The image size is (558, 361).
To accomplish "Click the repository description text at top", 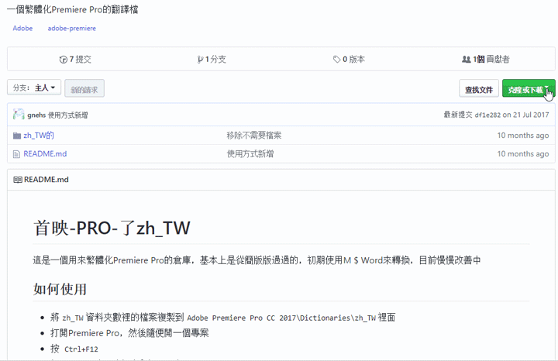I will tap(73, 9).
